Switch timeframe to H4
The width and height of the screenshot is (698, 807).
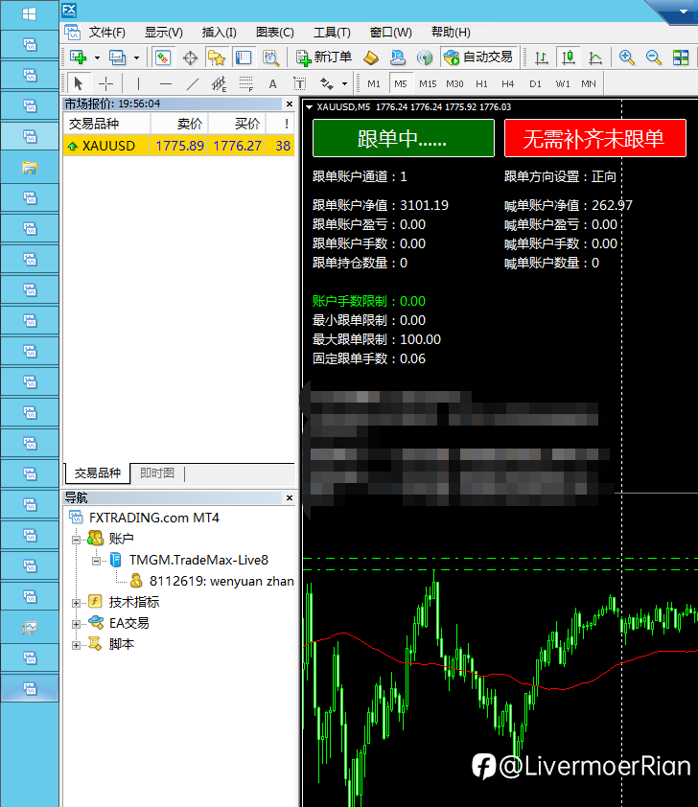pyautogui.click(x=507, y=83)
